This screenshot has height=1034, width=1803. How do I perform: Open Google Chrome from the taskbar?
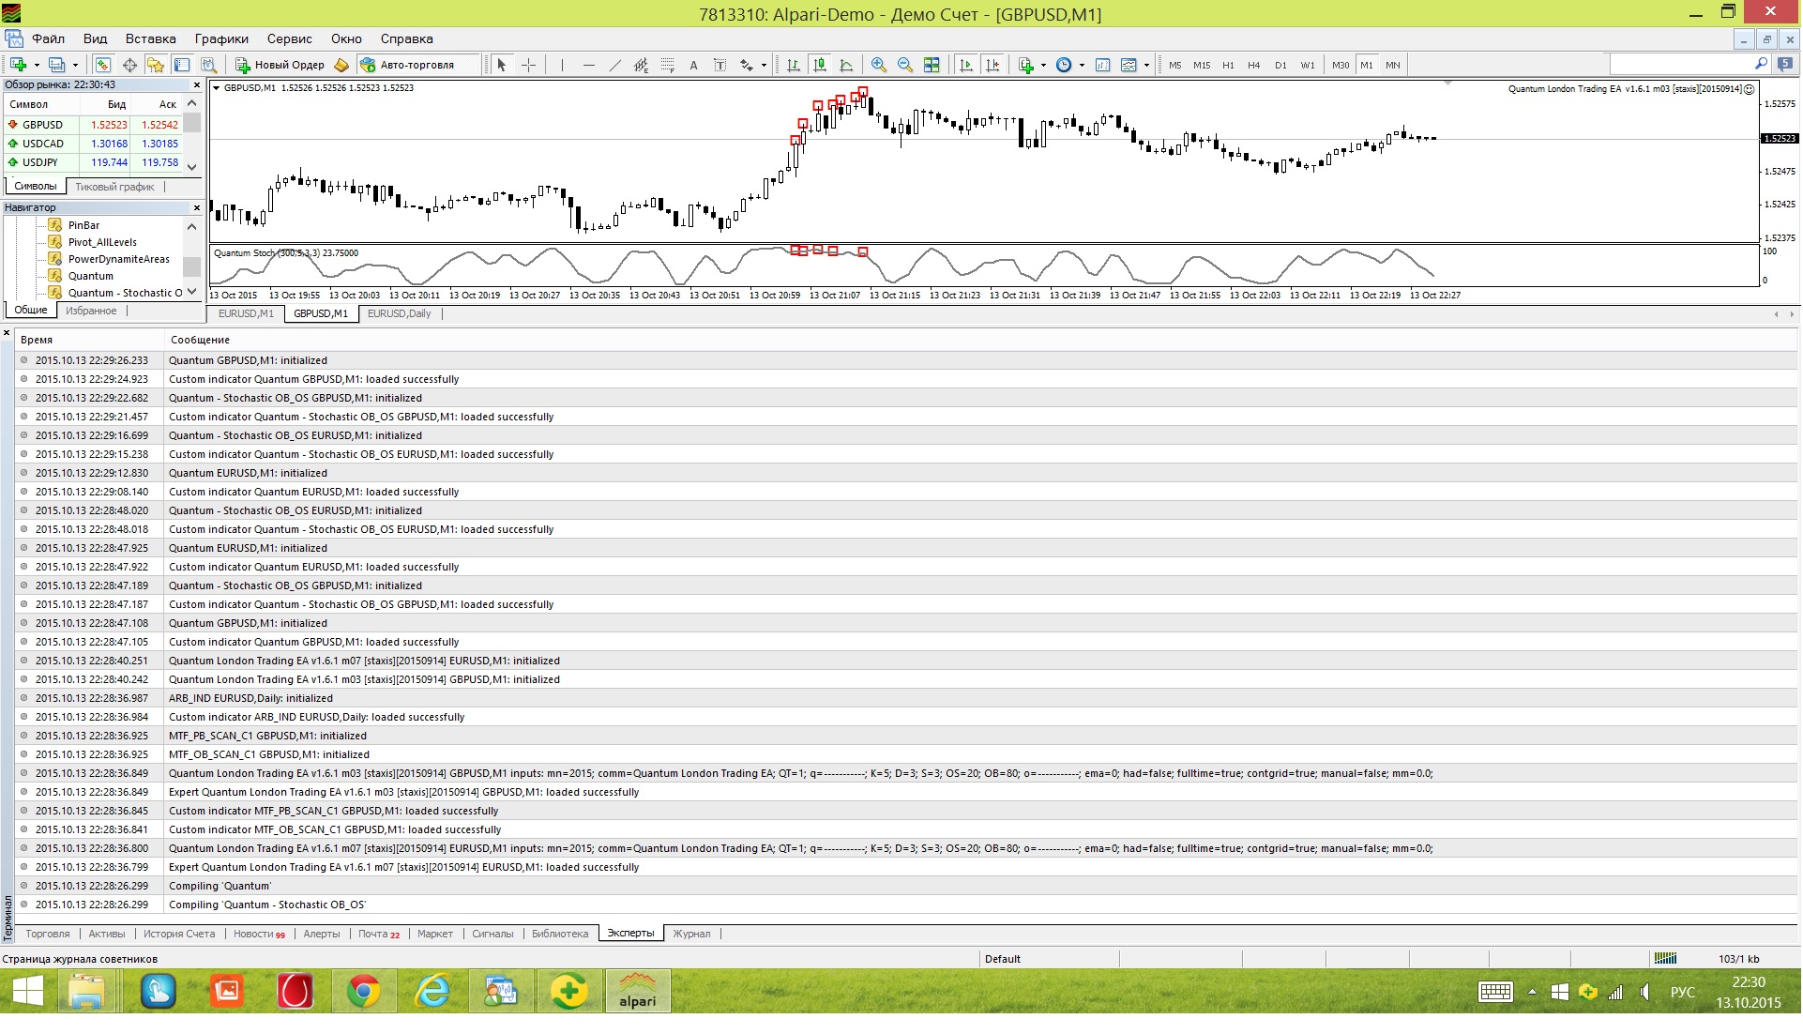pyautogui.click(x=363, y=991)
